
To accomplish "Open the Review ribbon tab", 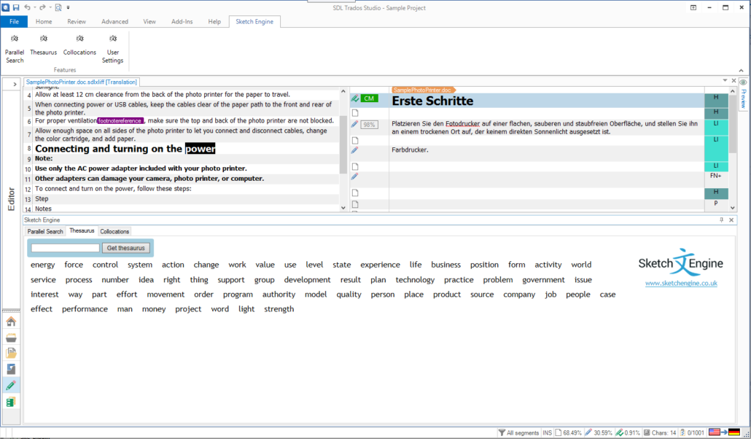I will 77,22.
